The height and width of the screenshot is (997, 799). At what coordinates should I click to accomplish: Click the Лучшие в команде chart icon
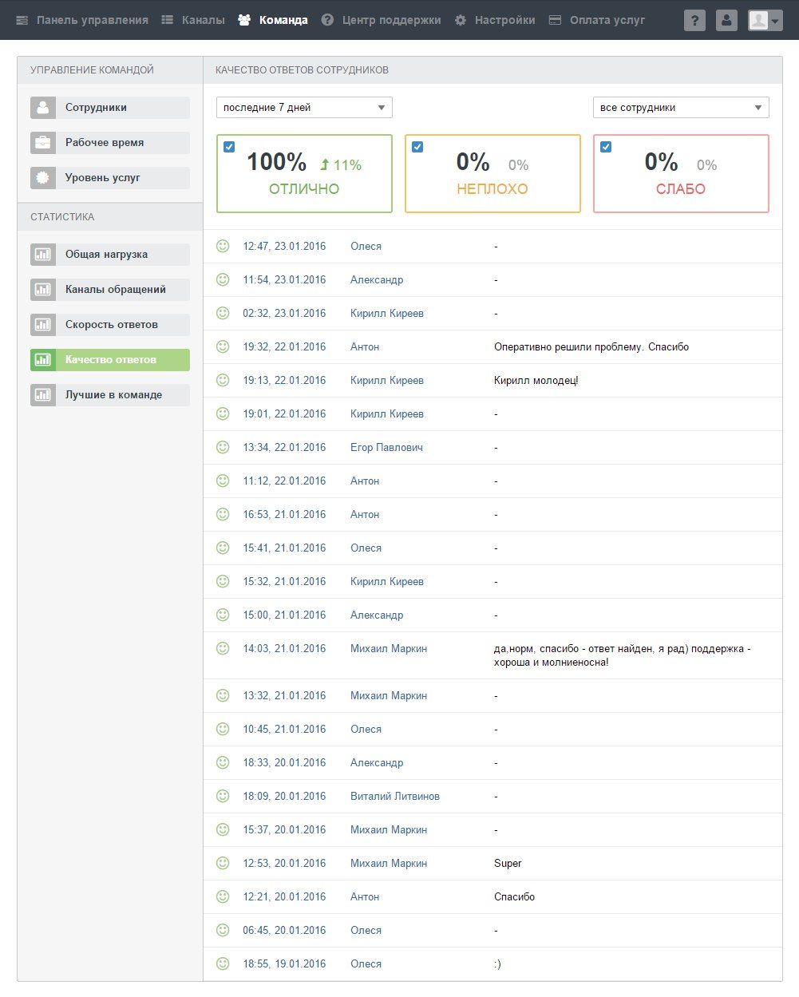(x=43, y=395)
